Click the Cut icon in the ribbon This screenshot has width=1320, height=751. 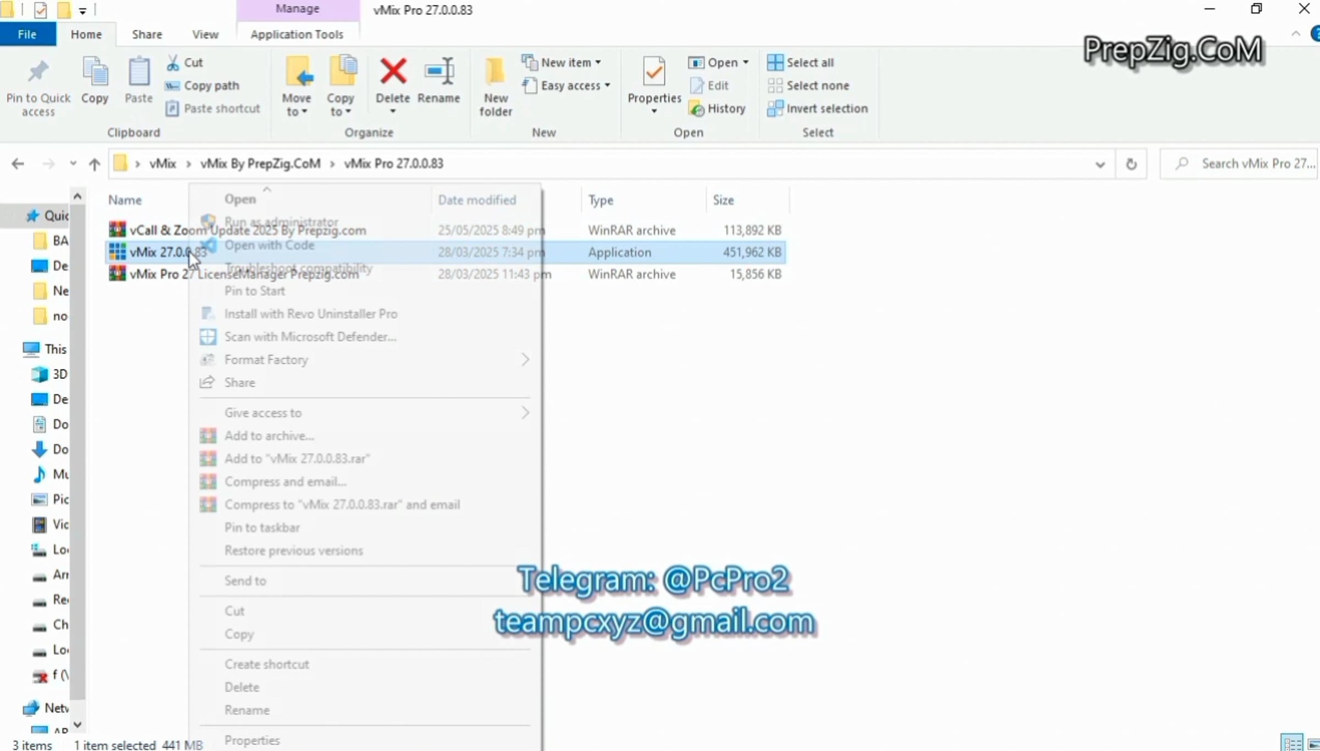[x=174, y=62]
